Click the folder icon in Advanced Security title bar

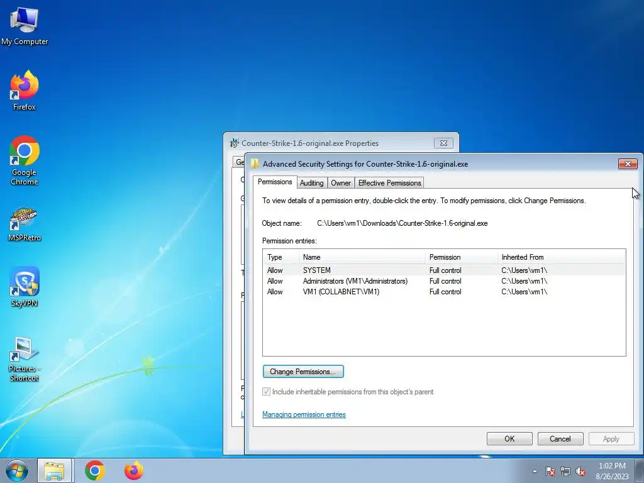point(255,164)
